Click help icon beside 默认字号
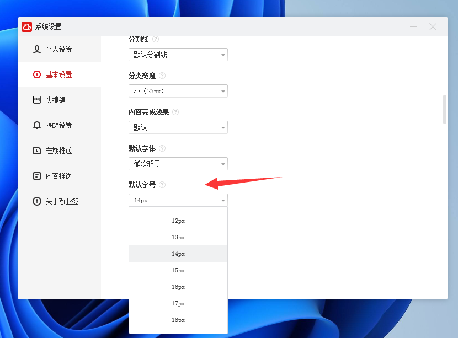This screenshot has width=458, height=338. pyautogui.click(x=162, y=185)
